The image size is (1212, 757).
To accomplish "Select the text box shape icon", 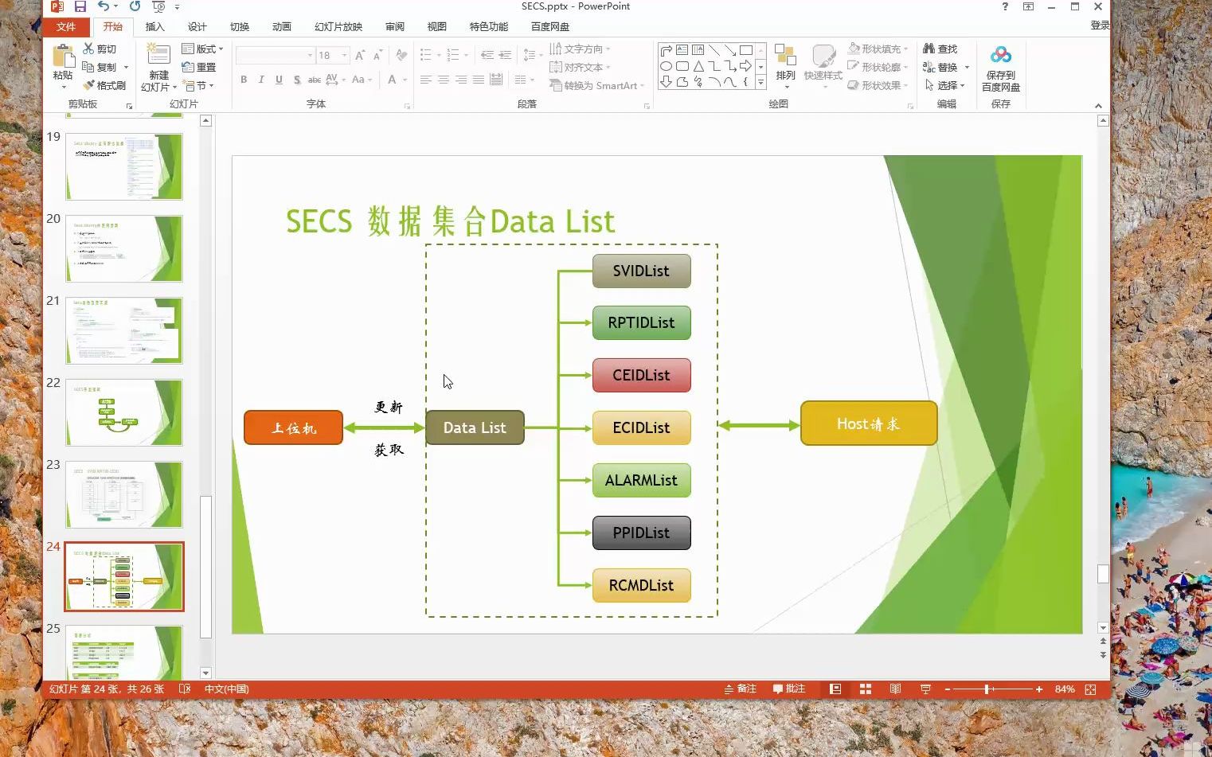I will (x=682, y=50).
